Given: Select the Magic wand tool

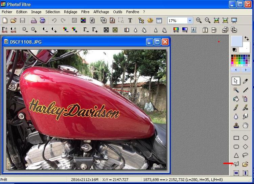Looking at the screenshot, I should point(236,90).
